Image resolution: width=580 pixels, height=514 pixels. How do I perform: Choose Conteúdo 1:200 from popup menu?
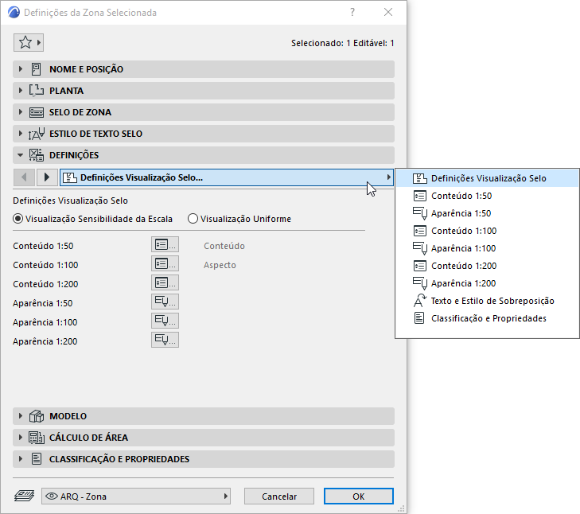tap(487, 266)
